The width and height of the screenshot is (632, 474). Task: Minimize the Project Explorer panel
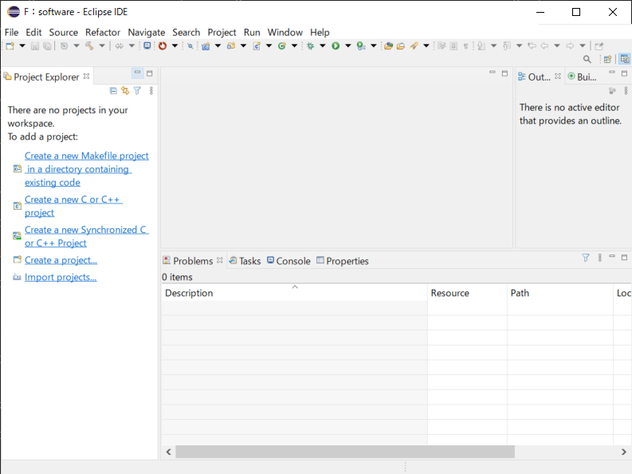137,73
